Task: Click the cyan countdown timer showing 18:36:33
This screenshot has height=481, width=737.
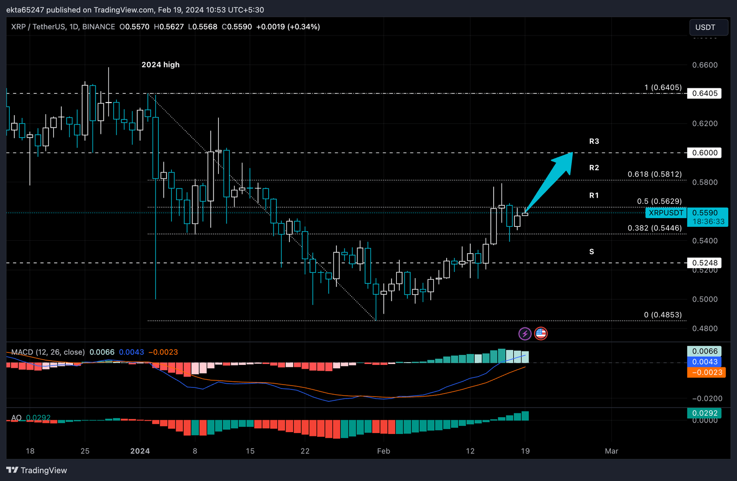Action: pos(709,222)
